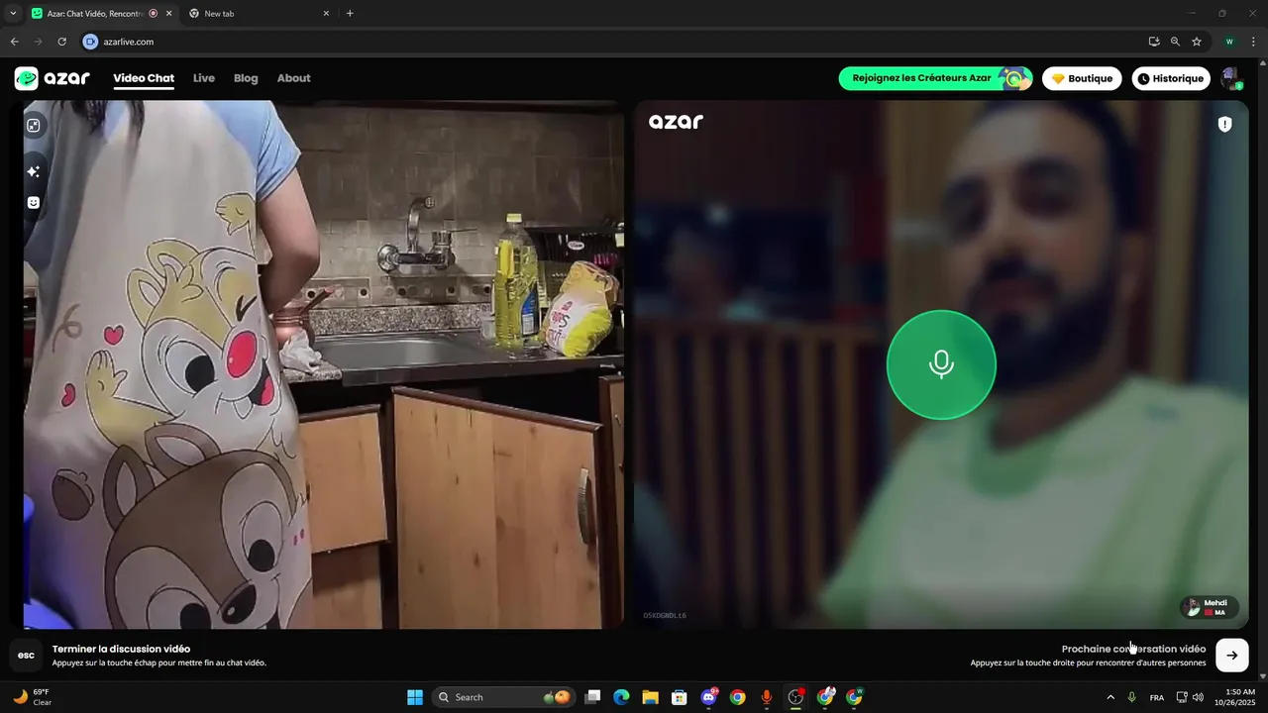Go back with browser back arrow
The height and width of the screenshot is (713, 1268).
[14, 42]
